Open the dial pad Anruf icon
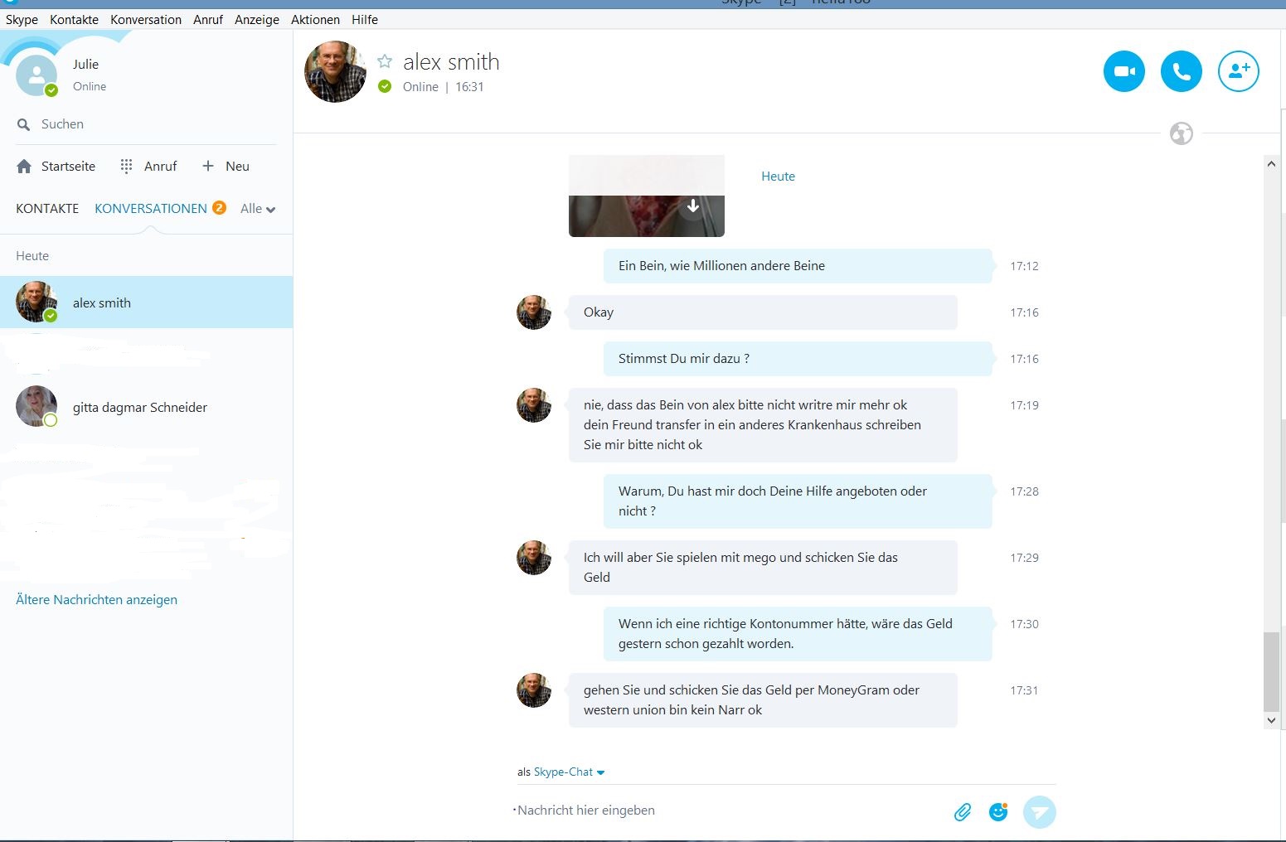The height and width of the screenshot is (842, 1286). pyautogui.click(x=126, y=167)
